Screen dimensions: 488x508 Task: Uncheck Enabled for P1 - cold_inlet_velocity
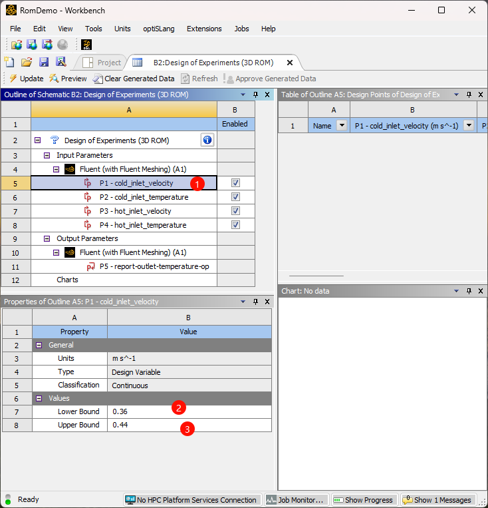pos(235,183)
